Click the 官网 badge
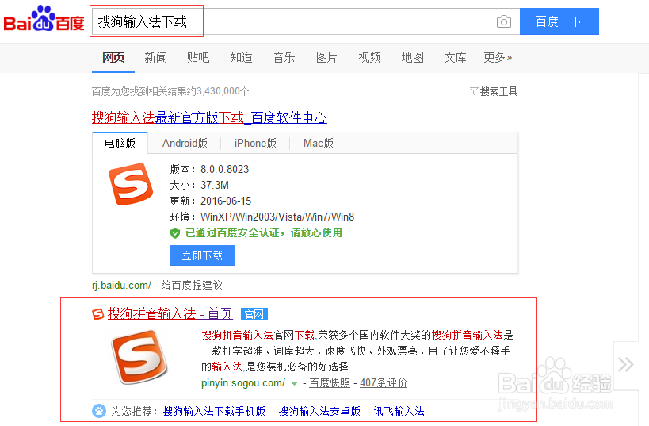Image resolution: width=649 pixels, height=426 pixels. [x=254, y=314]
